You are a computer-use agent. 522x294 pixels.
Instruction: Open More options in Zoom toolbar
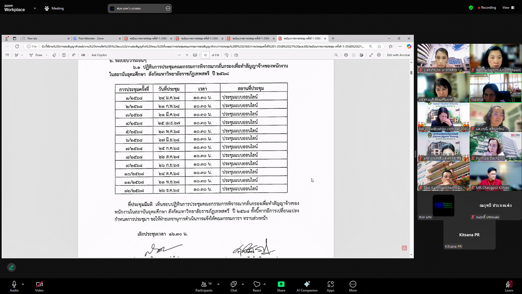click(353, 286)
